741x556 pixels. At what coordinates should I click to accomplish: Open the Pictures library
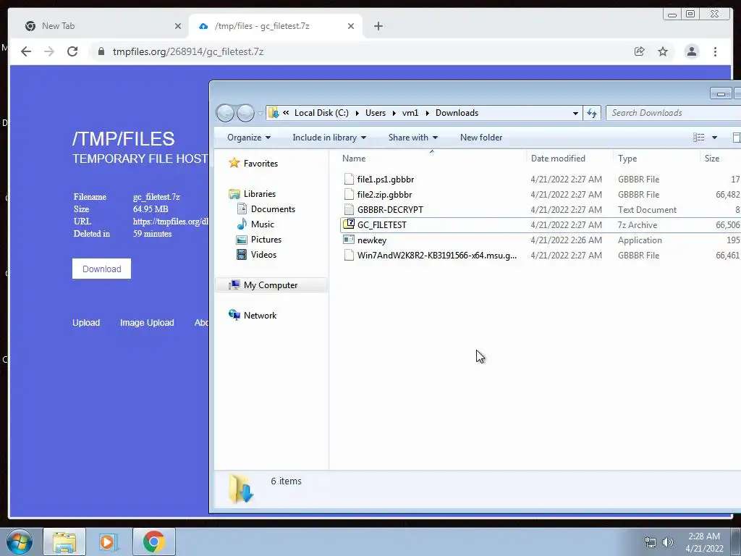pos(258,239)
